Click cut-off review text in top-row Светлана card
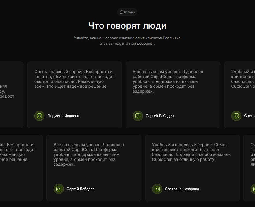255x207 pixels. pyautogui.click(x=243, y=79)
